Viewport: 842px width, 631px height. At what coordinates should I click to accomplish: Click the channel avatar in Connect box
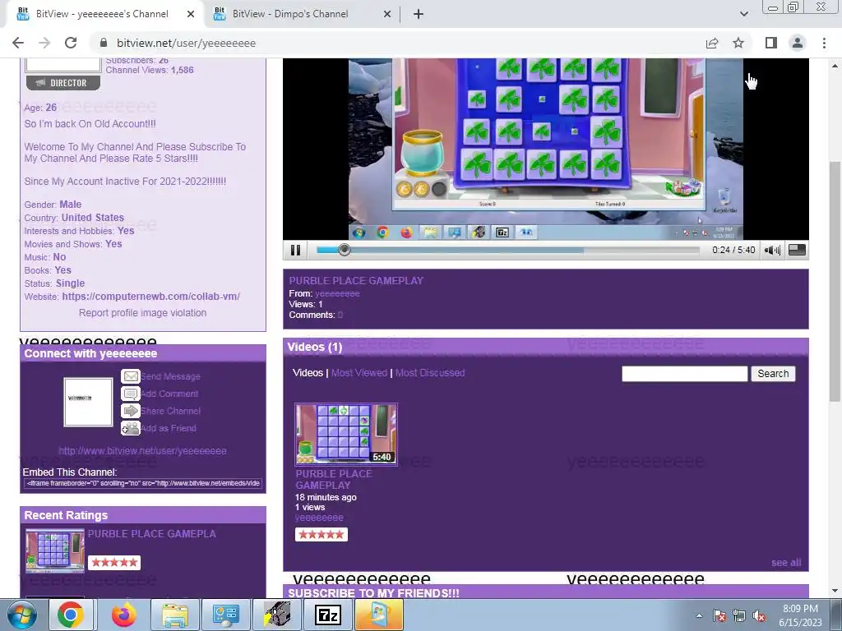(88, 402)
